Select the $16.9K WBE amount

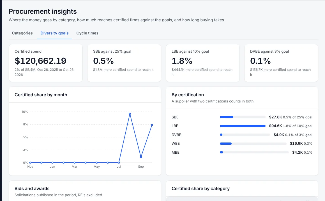tap(296, 143)
